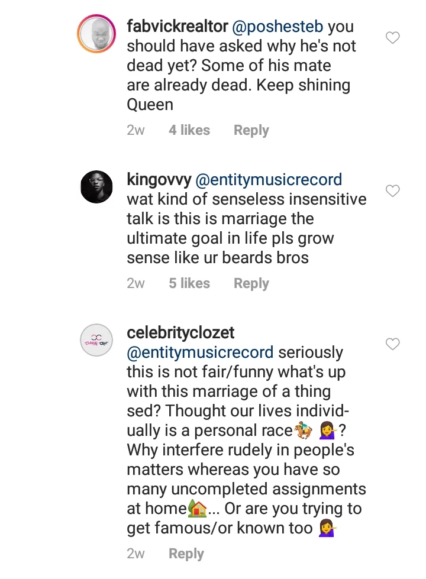The height and width of the screenshot is (579, 426).
Task: Tap the 2w timestamp under fabvickrealtor's comment
Action: pos(135,130)
